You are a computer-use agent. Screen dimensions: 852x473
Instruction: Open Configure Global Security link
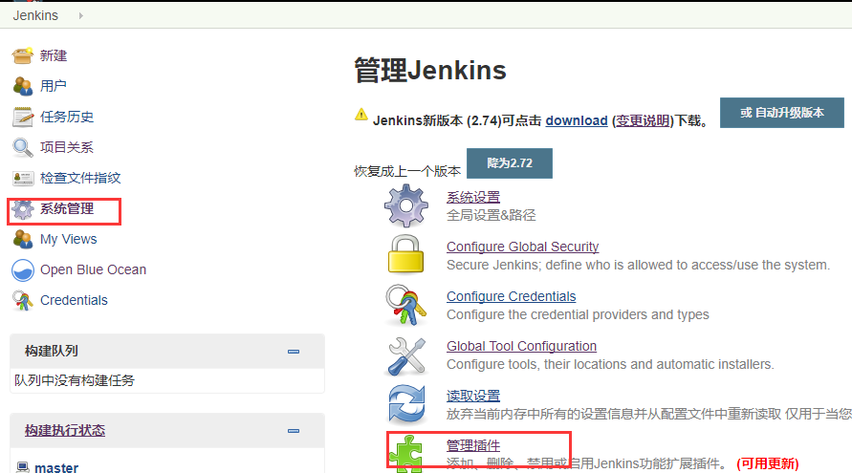523,247
